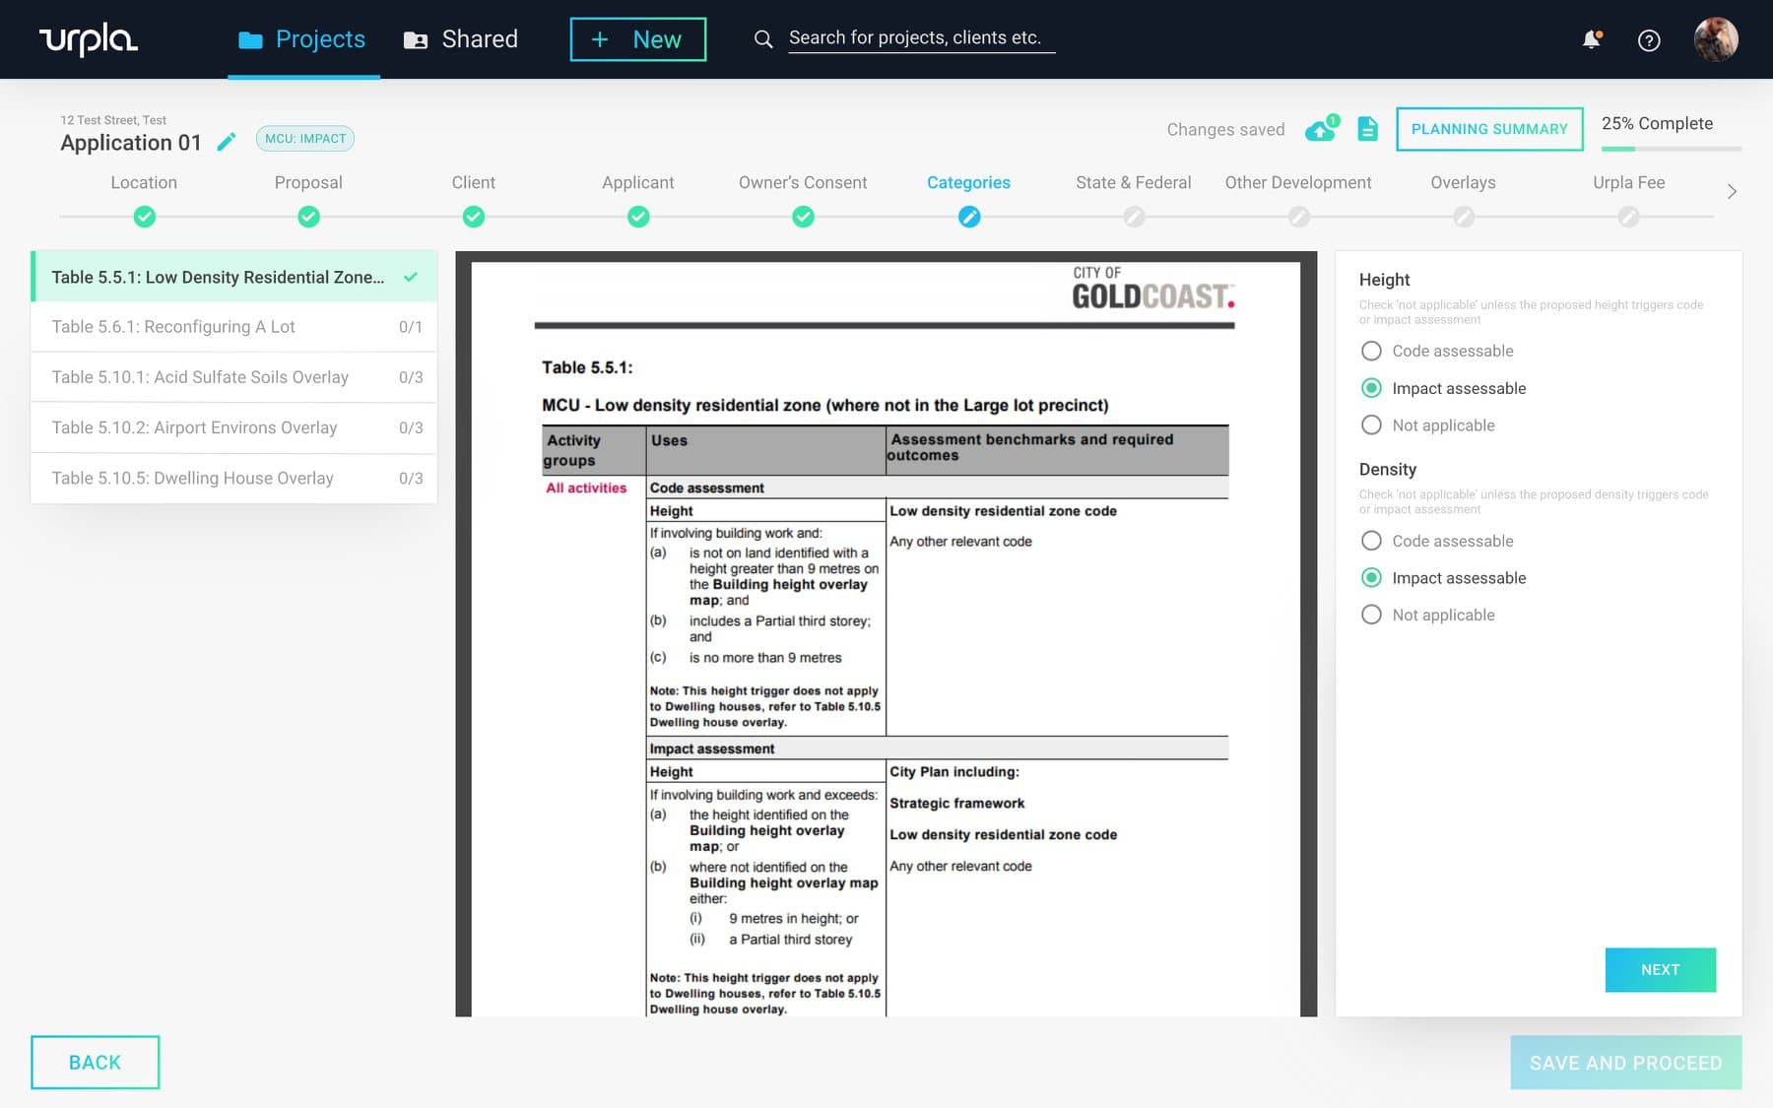Select Code assessable under Density
Image resolution: width=1773 pixels, height=1108 pixels.
tap(1371, 541)
